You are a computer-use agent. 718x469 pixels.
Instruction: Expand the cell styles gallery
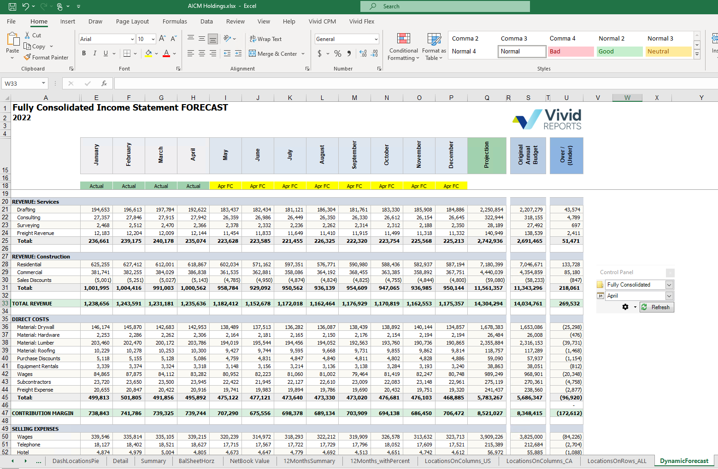point(697,54)
